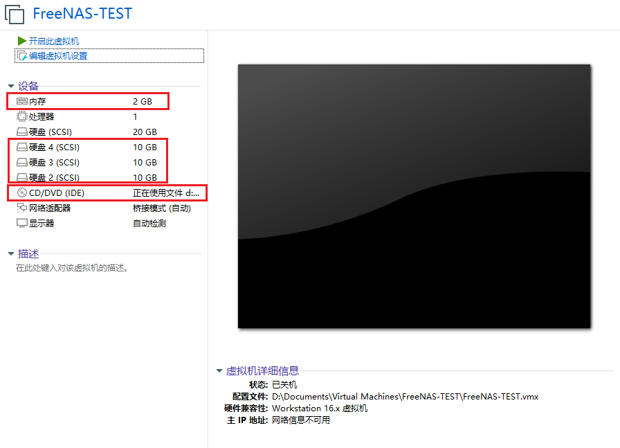Open 编辑虚拟机设置 link
Screen dimensions: 620x448
tap(58, 56)
